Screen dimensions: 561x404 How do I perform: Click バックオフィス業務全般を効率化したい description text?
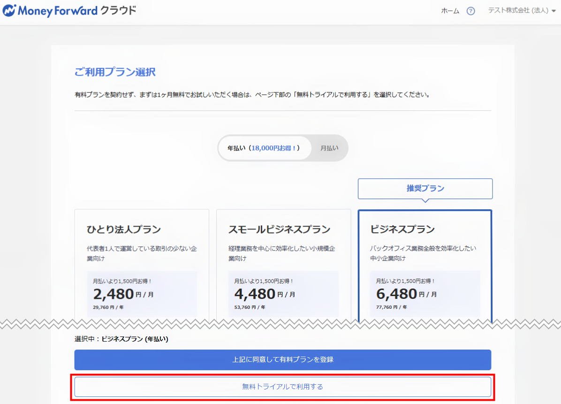423,253
